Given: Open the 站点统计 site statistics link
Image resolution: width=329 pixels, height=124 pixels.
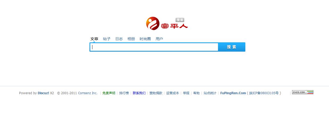Looking at the screenshot, I should tap(210, 93).
